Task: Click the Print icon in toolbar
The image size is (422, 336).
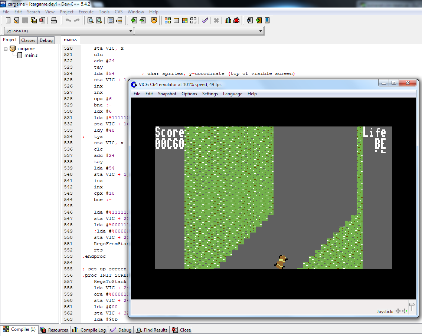Action: click(x=54, y=20)
